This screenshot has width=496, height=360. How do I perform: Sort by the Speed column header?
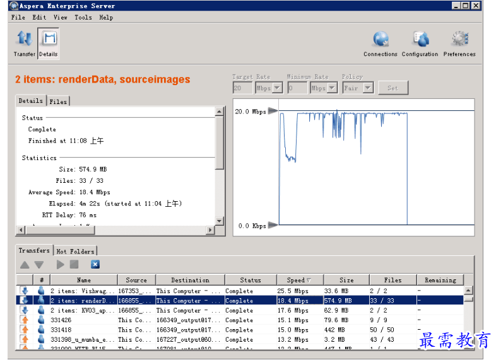[300, 280]
